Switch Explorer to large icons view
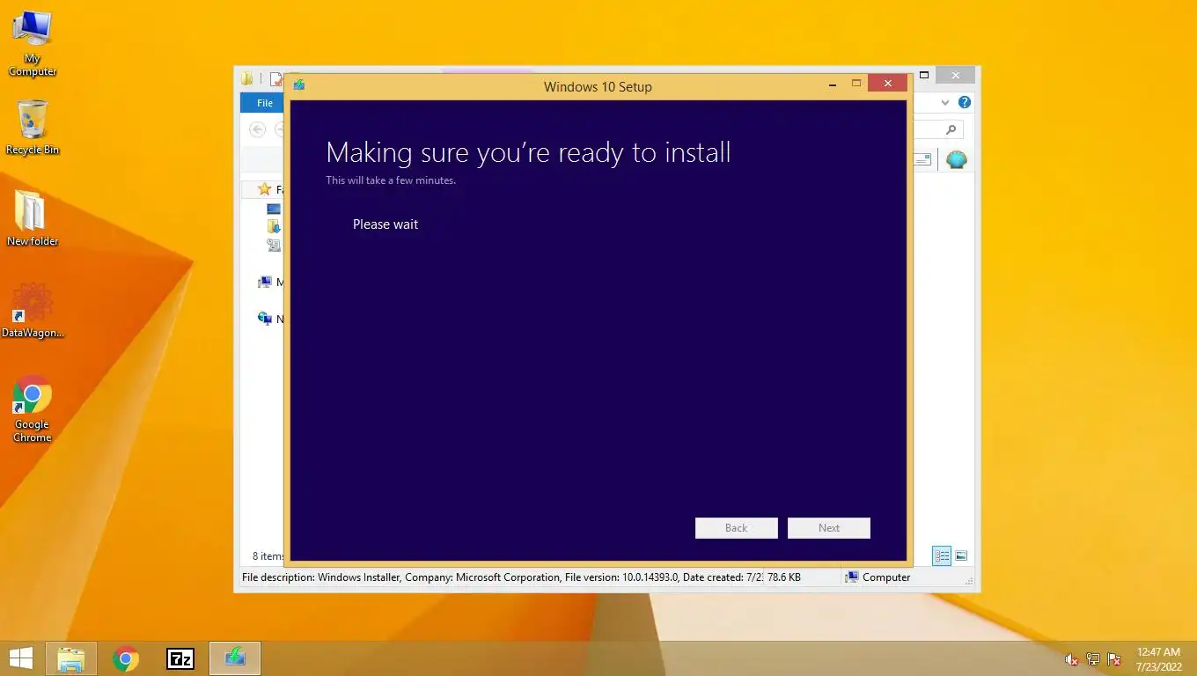The height and width of the screenshot is (676, 1197). tap(961, 556)
